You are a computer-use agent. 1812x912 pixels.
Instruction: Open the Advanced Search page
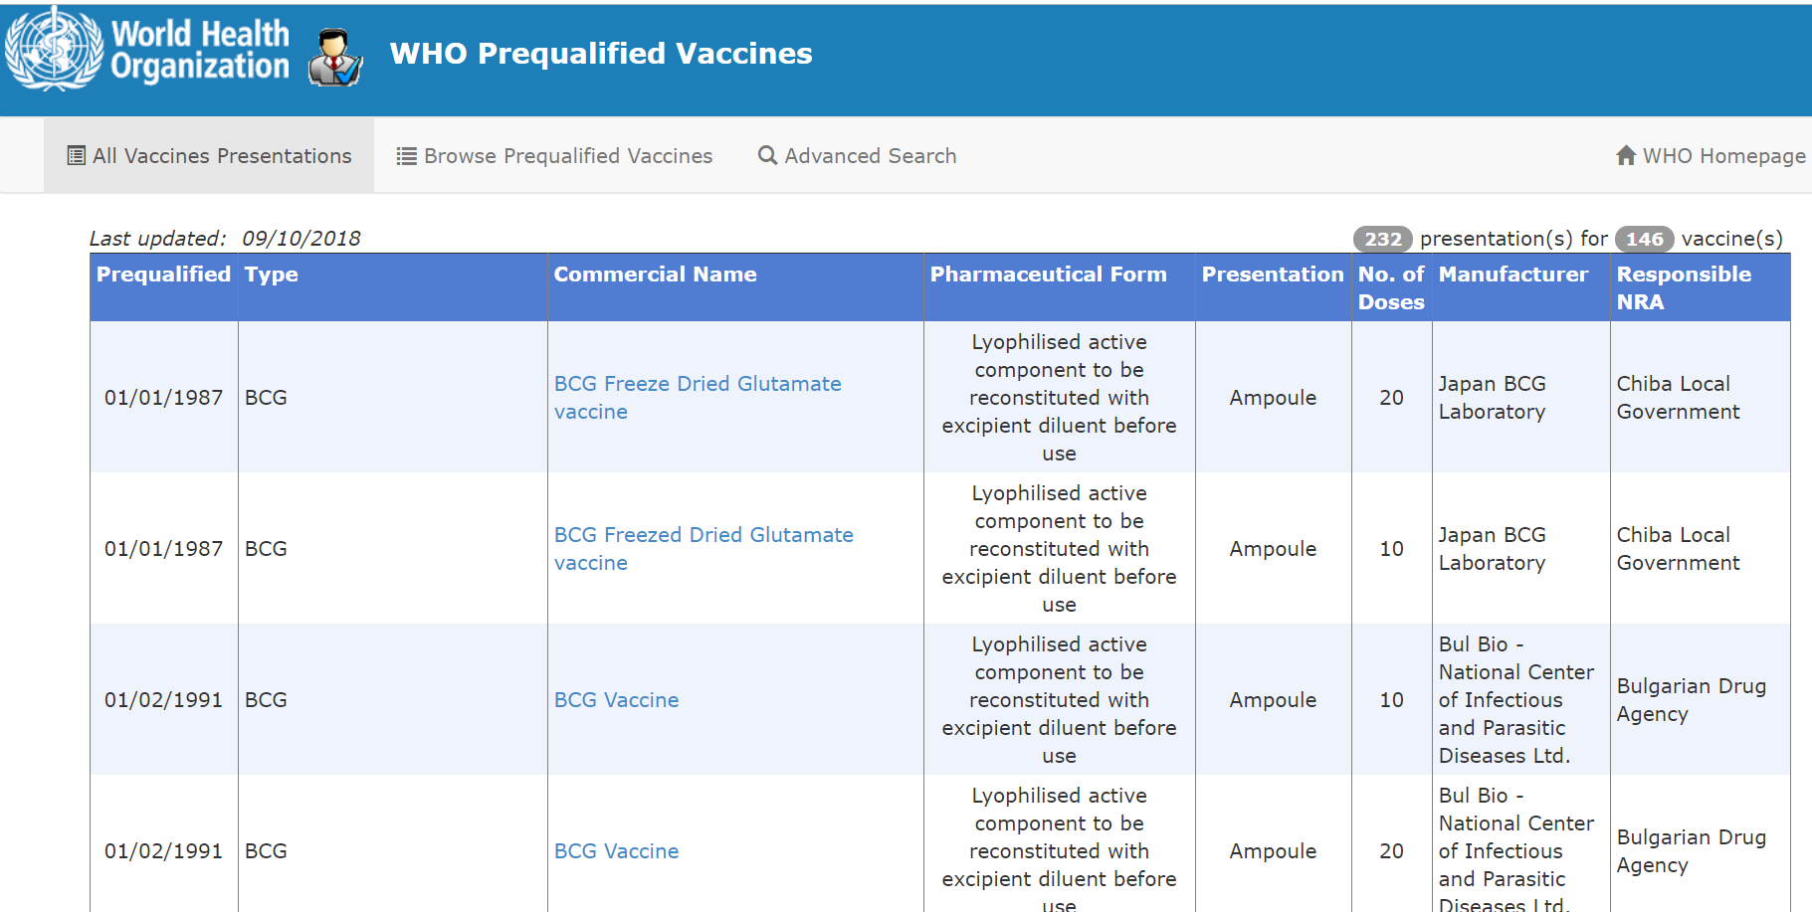coord(871,155)
